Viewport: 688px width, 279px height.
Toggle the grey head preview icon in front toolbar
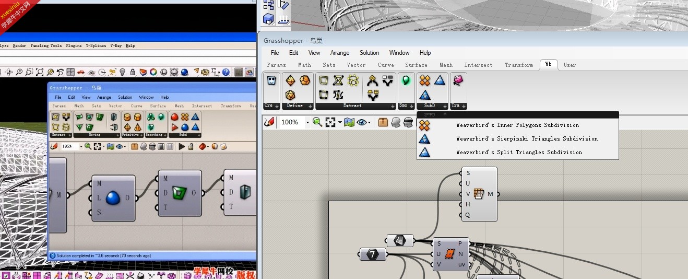(x=396, y=122)
